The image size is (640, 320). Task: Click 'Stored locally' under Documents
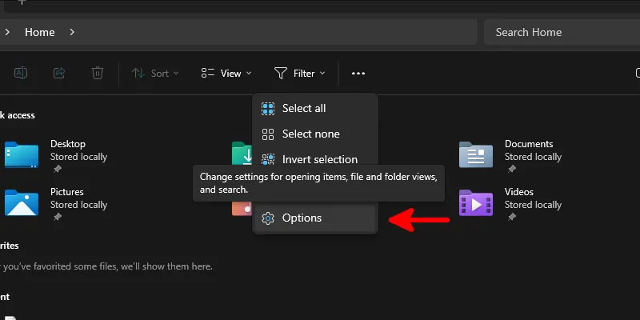(533, 157)
